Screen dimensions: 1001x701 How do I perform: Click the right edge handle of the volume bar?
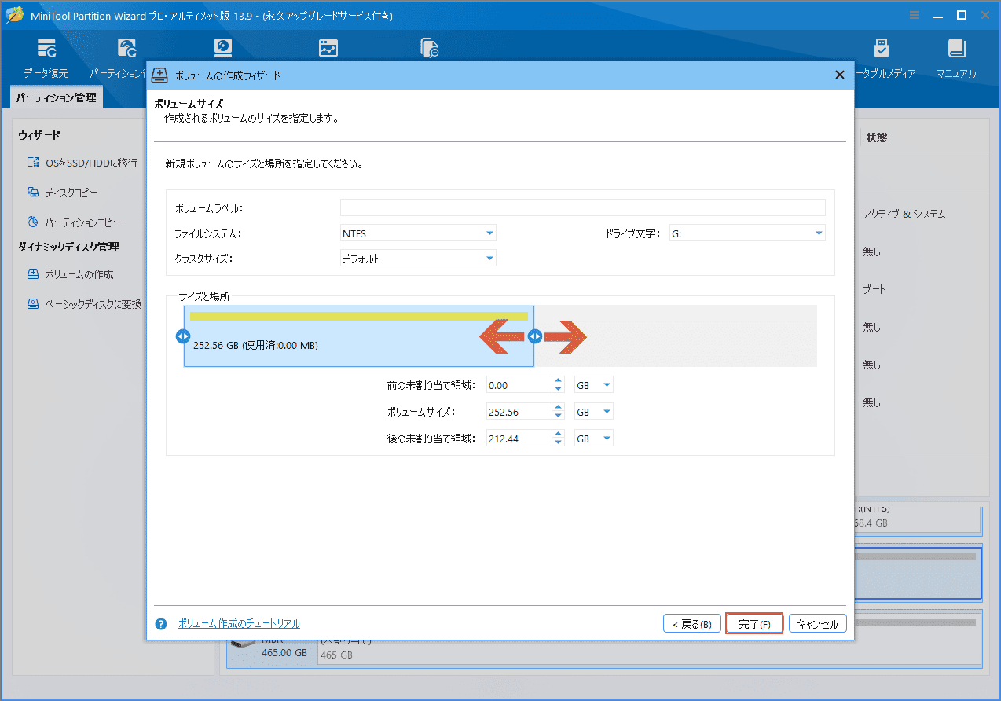tap(534, 336)
